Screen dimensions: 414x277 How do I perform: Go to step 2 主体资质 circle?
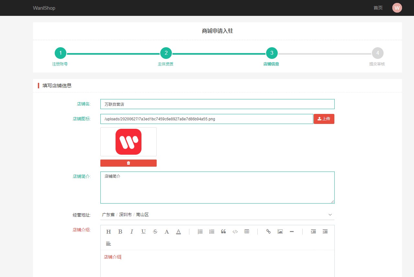pos(166,53)
